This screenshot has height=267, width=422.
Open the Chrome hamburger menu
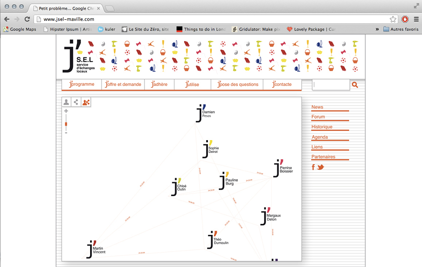click(416, 19)
